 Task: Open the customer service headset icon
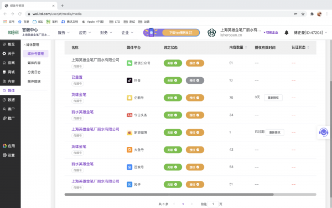click(324, 132)
